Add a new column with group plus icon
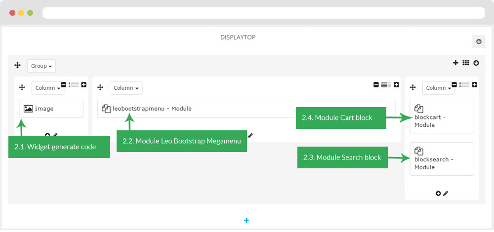The image size is (494, 232). [x=455, y=63]
